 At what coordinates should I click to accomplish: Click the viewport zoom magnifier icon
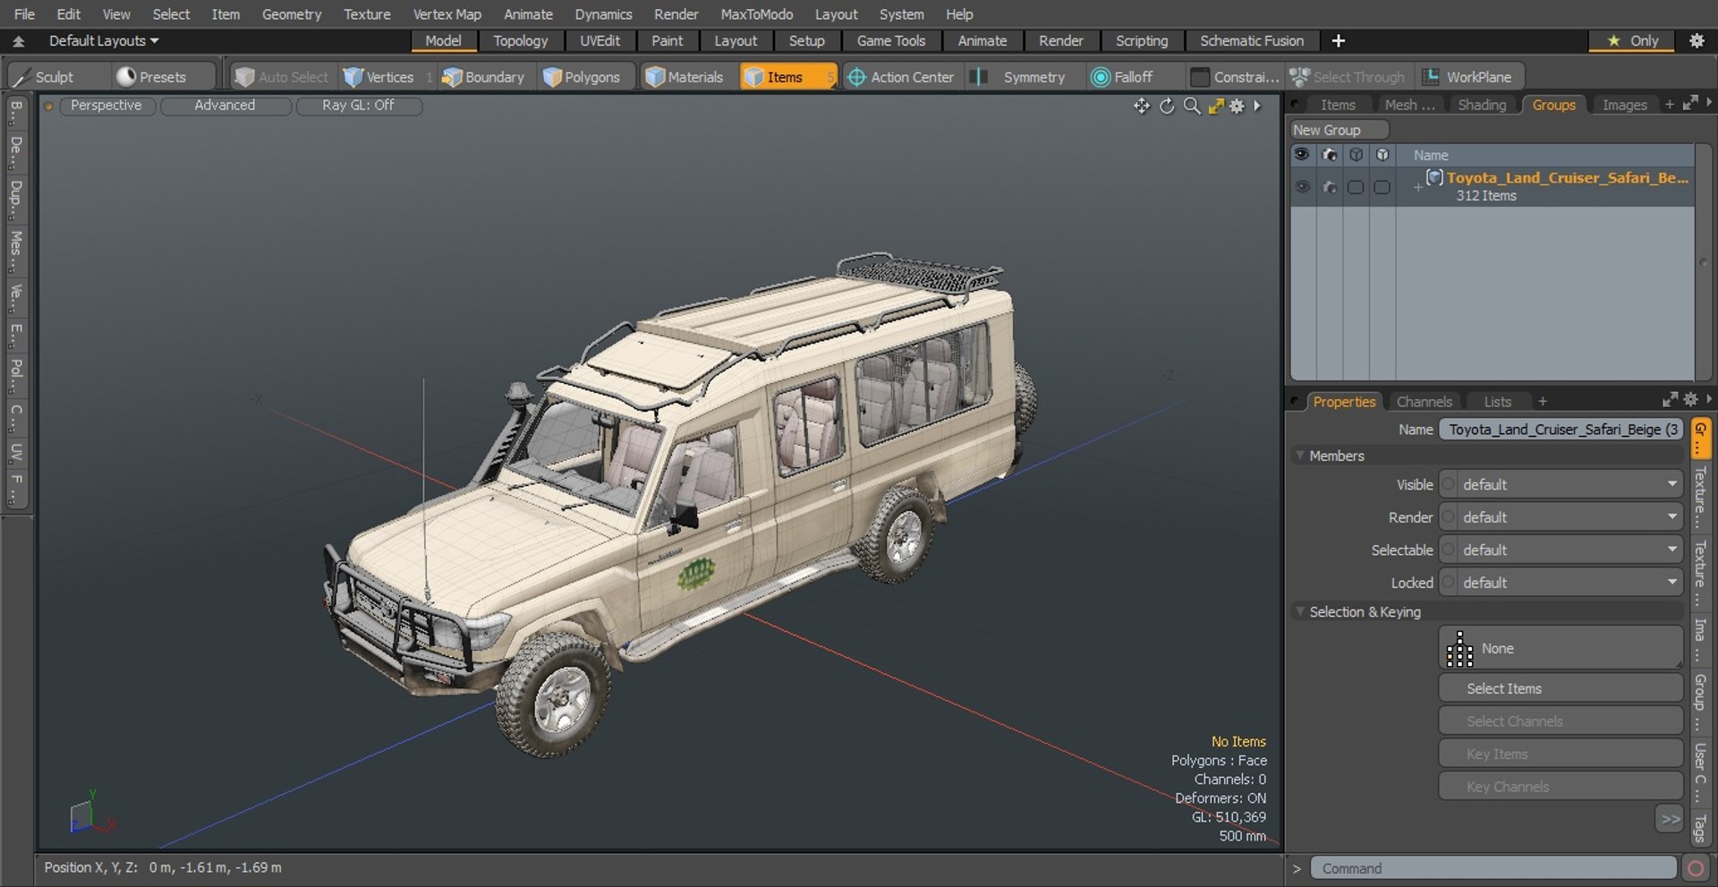pos(1192,107)
